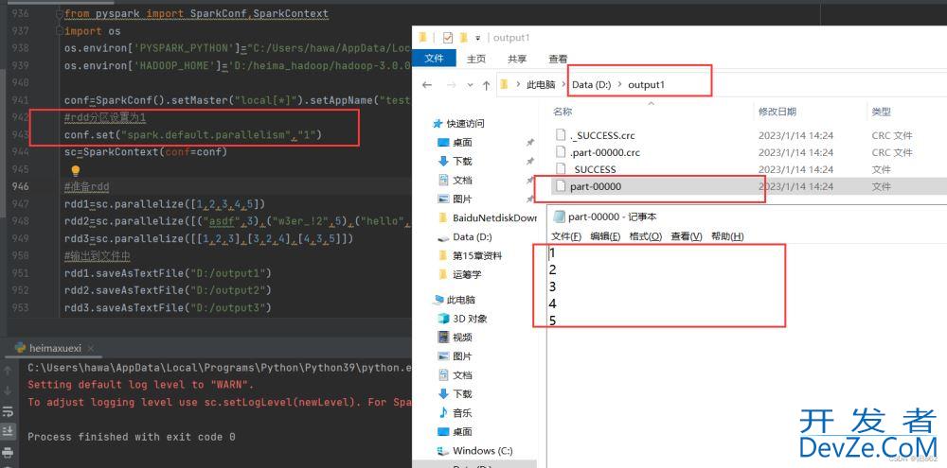Expand the chevron after Data (D:) breadcrumb
Screen dimensions: 947x468
pos(620,85)
